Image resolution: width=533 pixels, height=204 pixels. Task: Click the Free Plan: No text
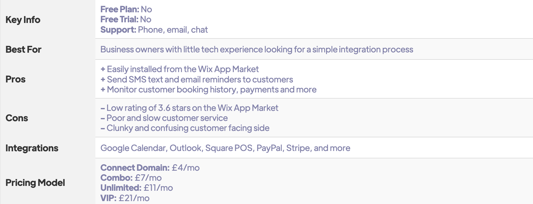click(126, 9)
